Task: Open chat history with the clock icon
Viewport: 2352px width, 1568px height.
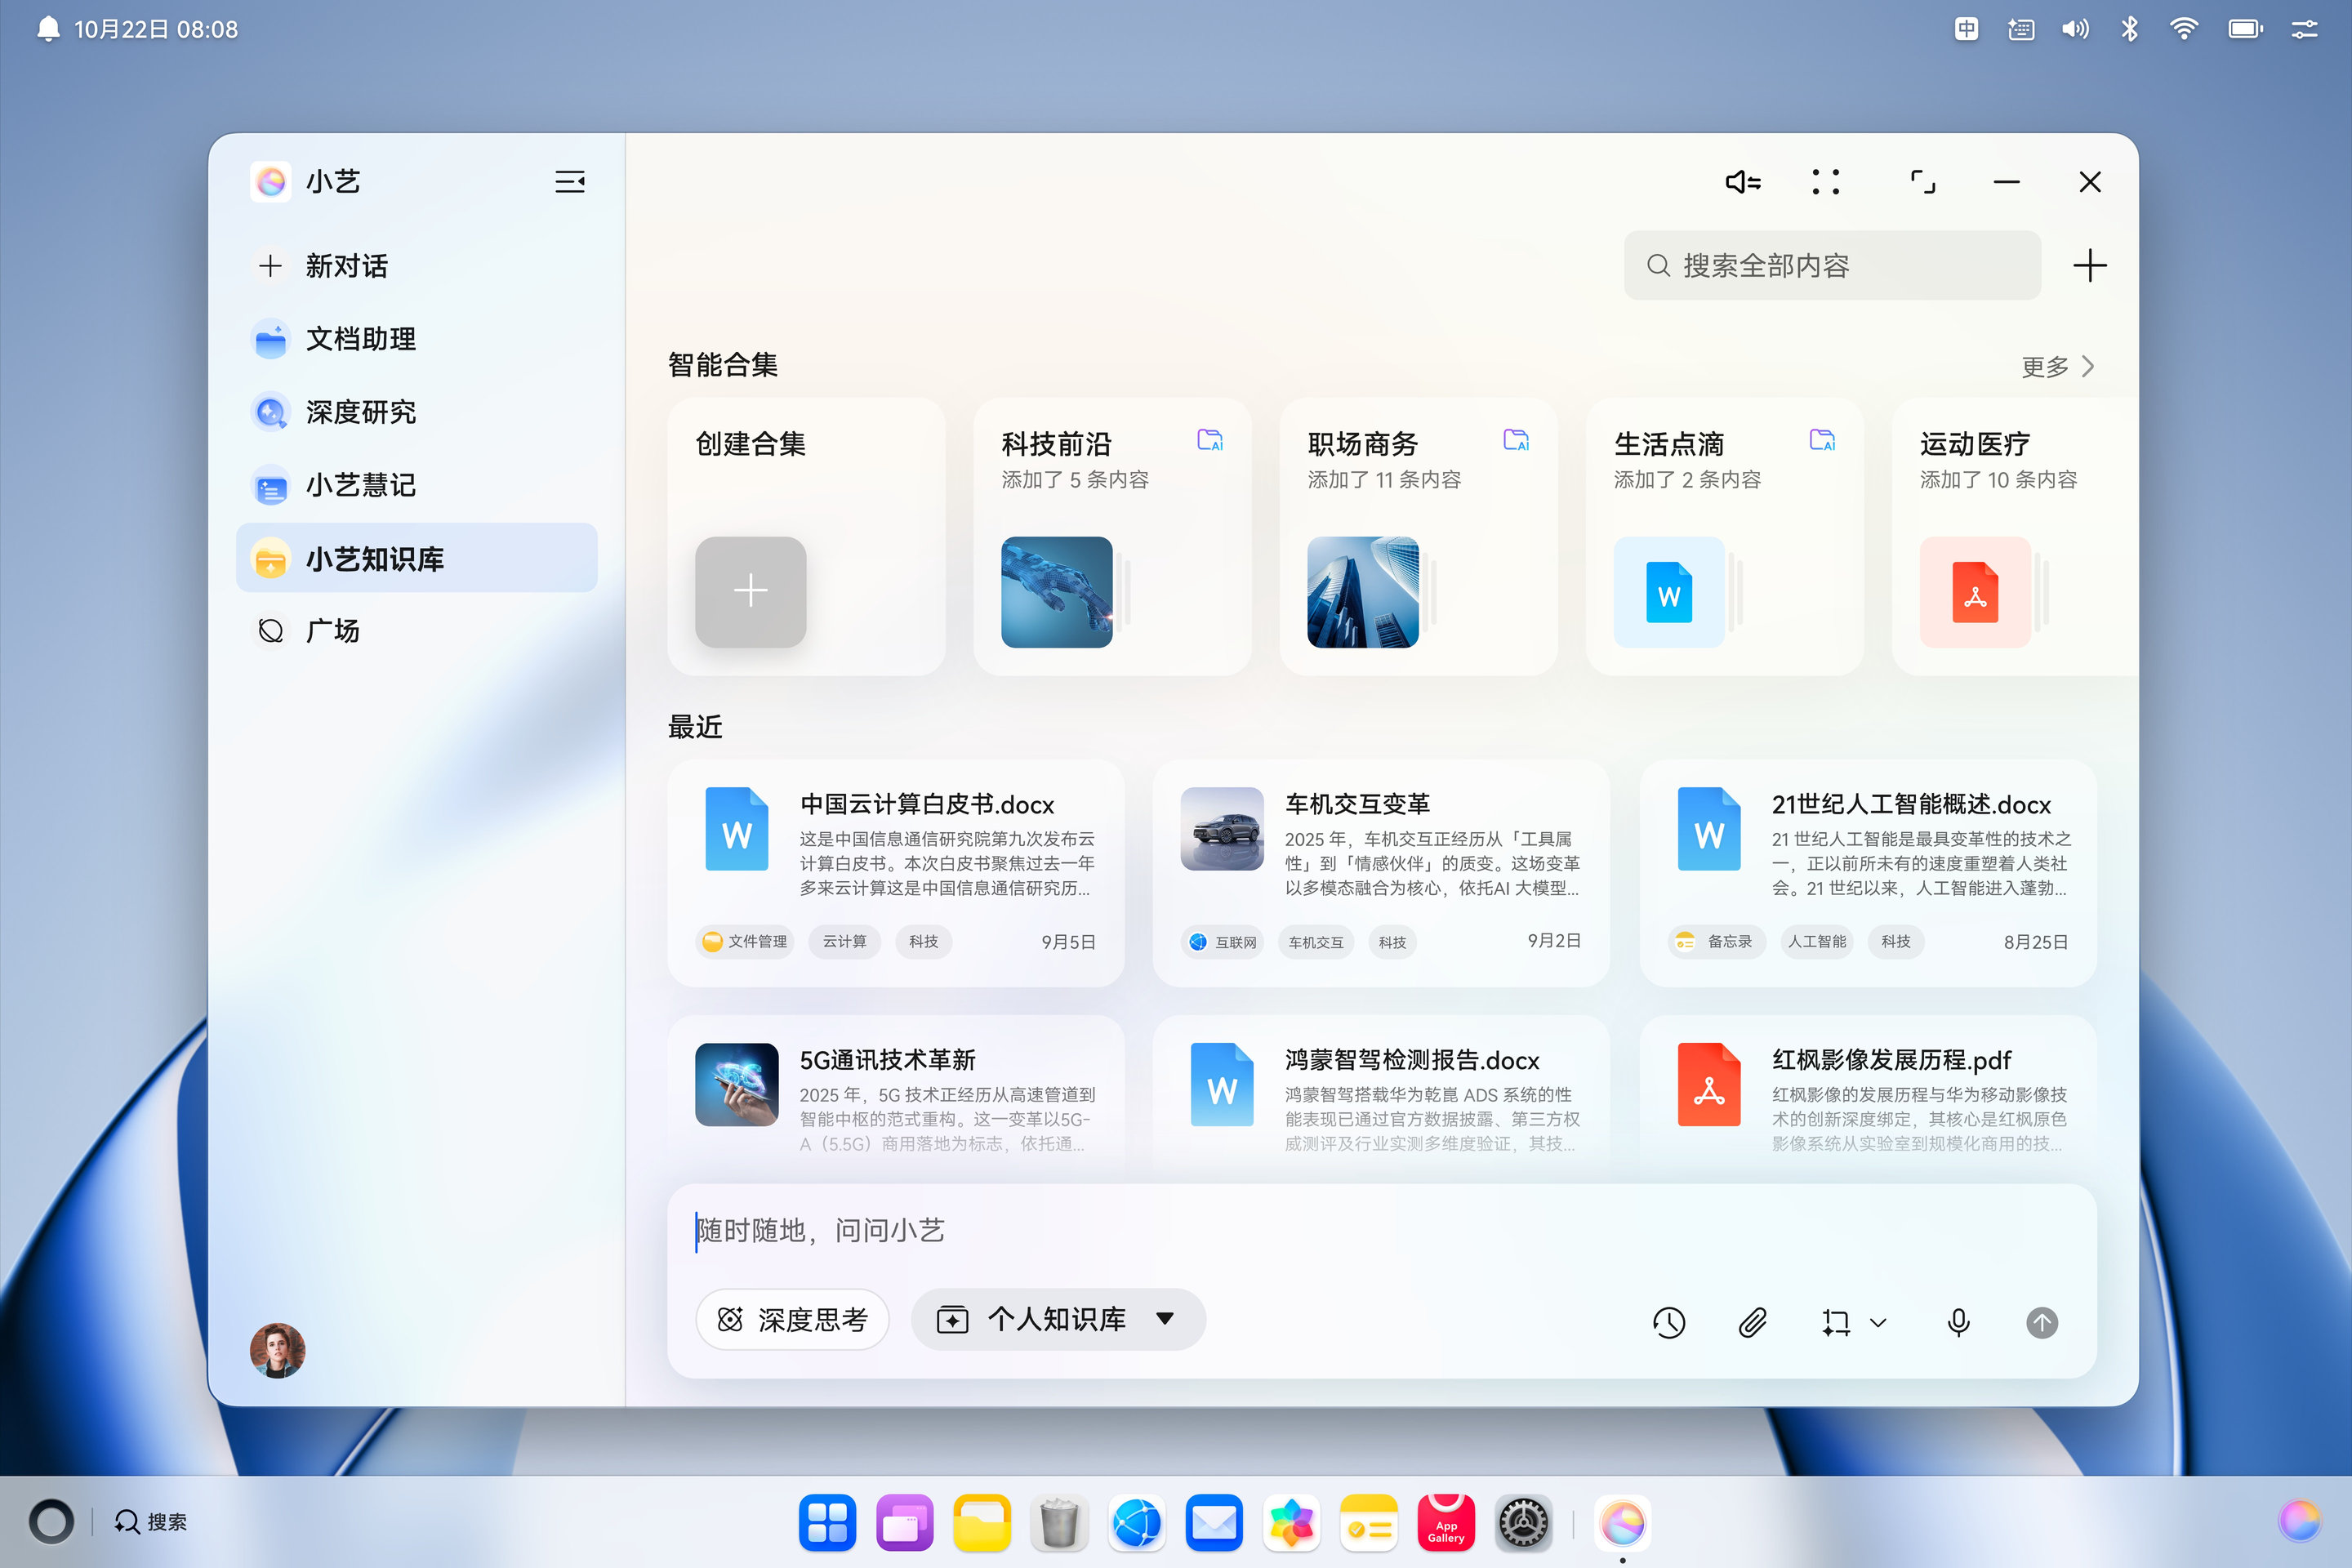Action: click(x=1668, y=1322)
